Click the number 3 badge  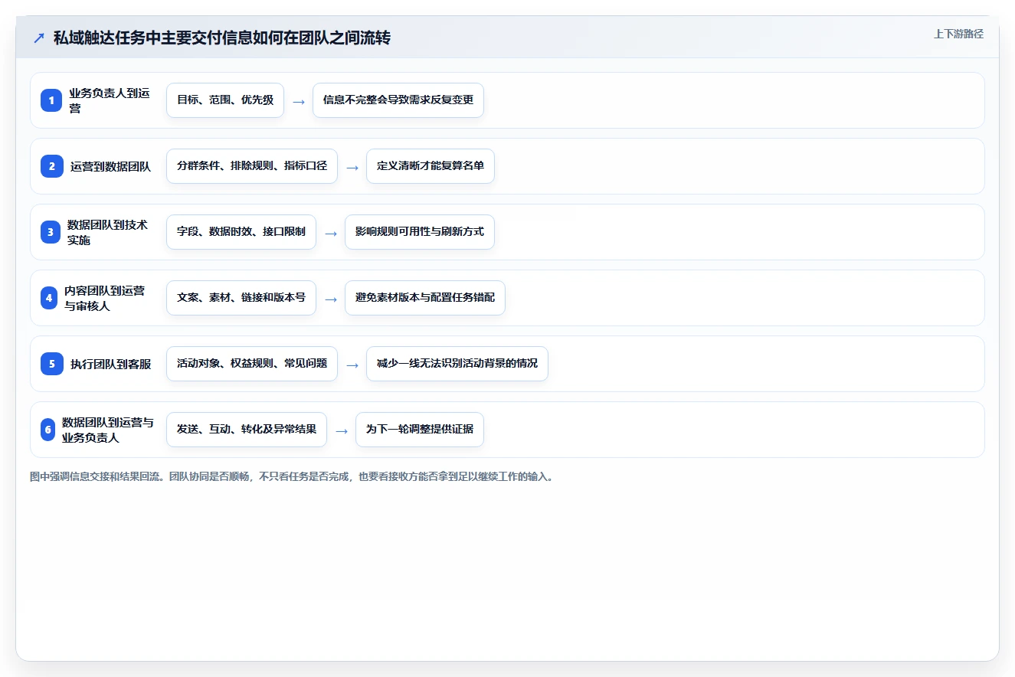51,232
